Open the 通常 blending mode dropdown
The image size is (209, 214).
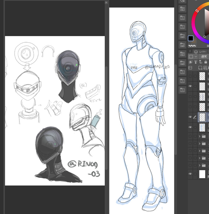[204, 56]
